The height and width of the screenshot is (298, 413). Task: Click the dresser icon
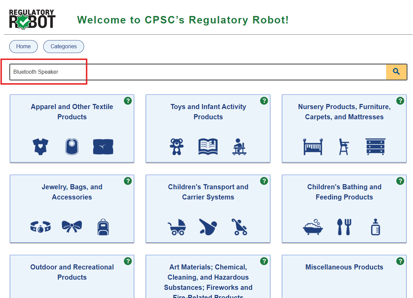point(375,147)
